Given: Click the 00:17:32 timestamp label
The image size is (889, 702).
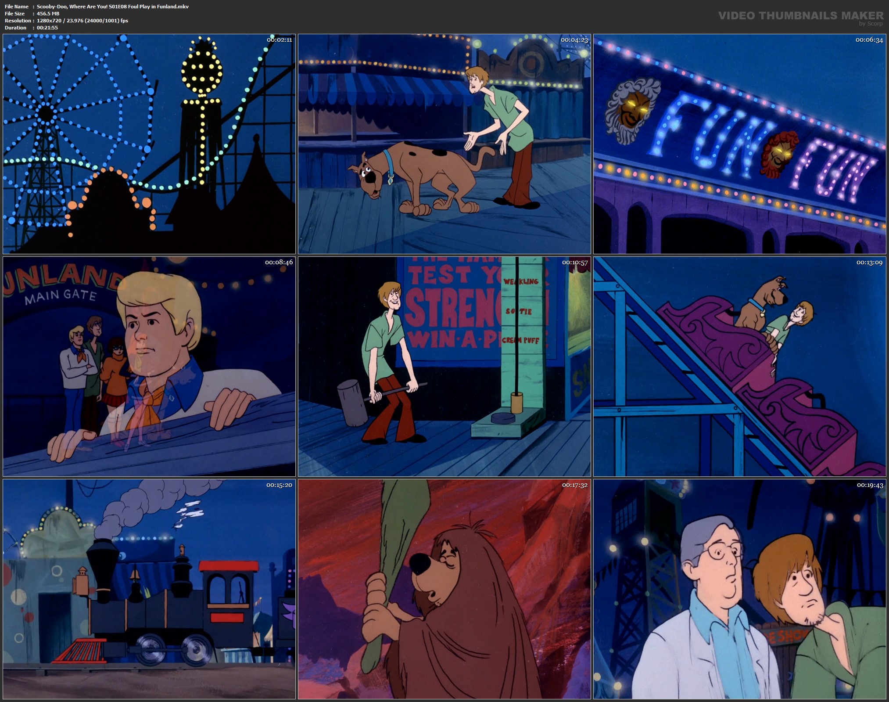Looking at the screenshot, I should (x=574, y=485).
